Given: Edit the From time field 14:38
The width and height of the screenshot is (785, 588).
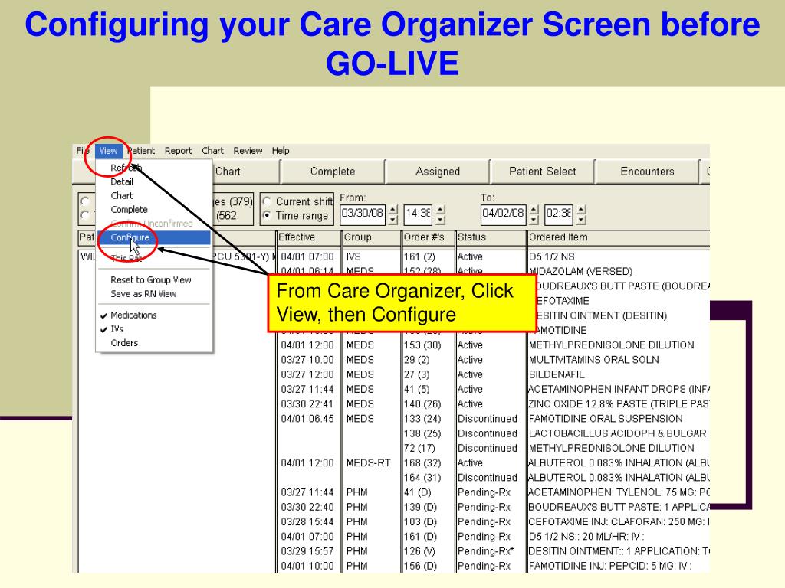Looking at the screenshot, I should (418, 214).
